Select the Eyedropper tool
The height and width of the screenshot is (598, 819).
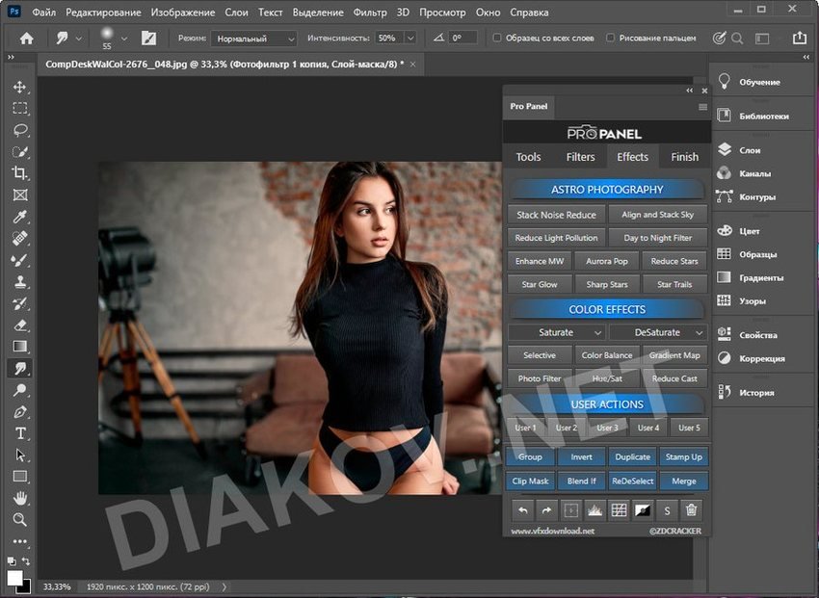tap(20, 216)
